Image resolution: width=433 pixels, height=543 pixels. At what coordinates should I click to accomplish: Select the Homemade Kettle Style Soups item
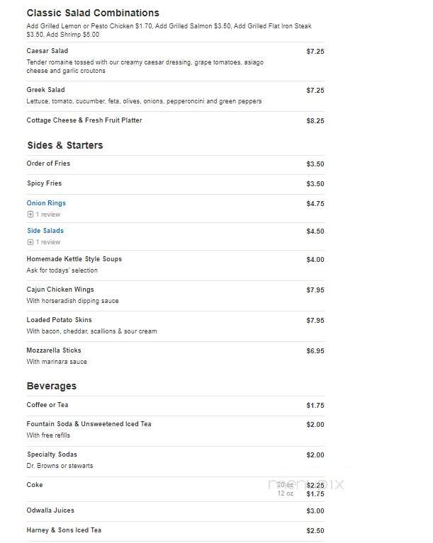tap(74, 259)
